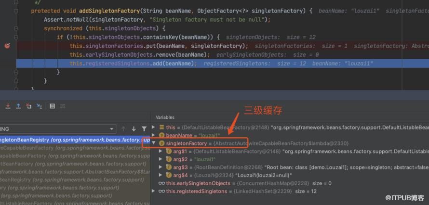This screenshot has width=429, height=205.
Task: Expand the this.registeredSingletons watch node
Action: click(x=153, y=191)
